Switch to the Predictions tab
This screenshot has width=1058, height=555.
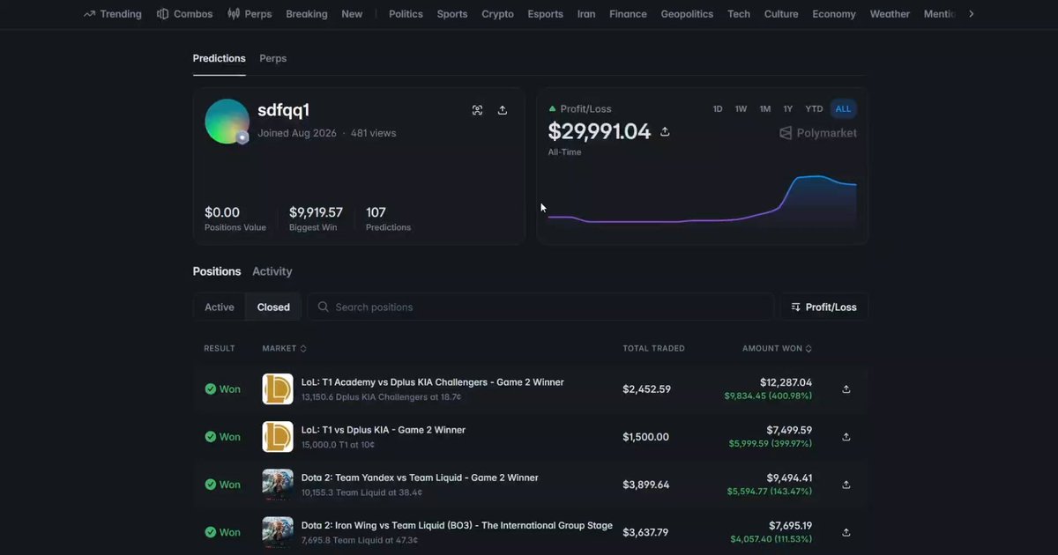(x=220, y=58)
